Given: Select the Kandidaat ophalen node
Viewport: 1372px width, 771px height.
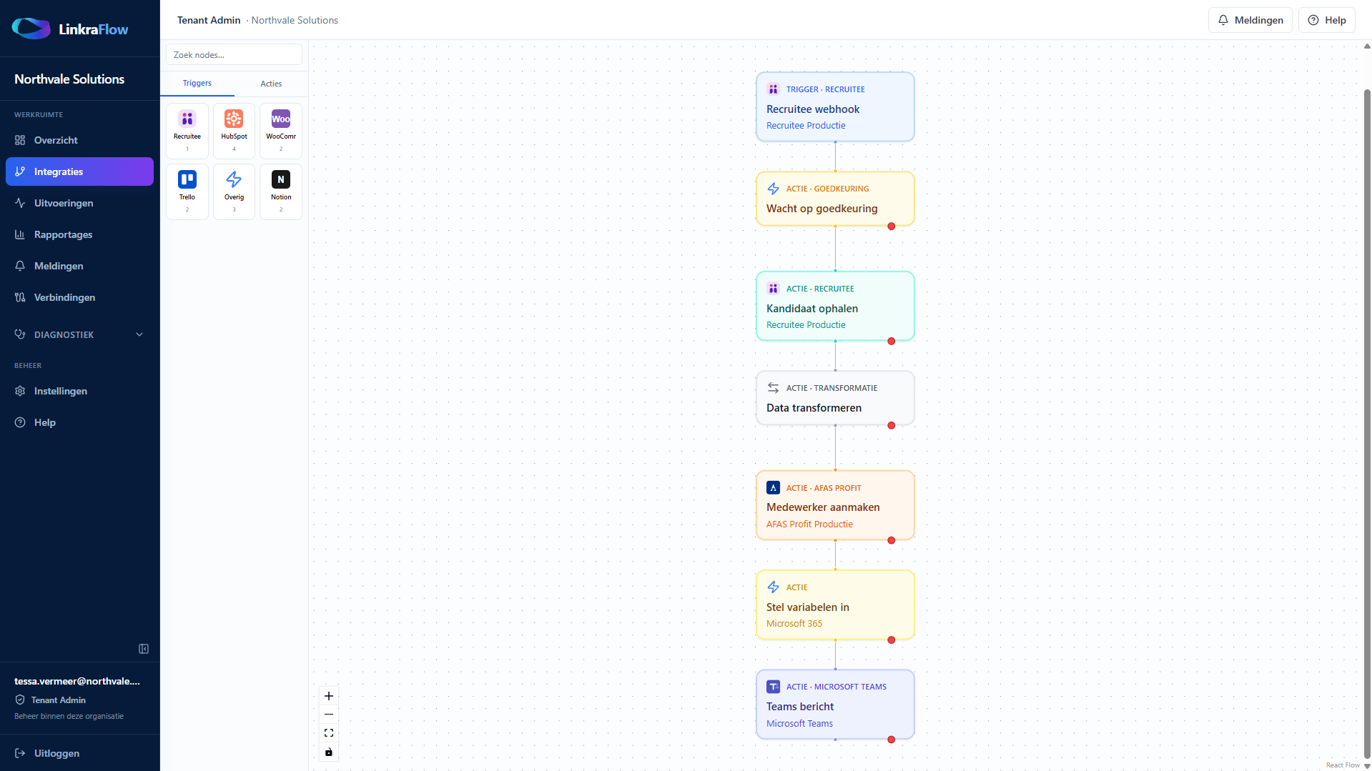Looking at the screenshot, I should (x=835, y=306).
